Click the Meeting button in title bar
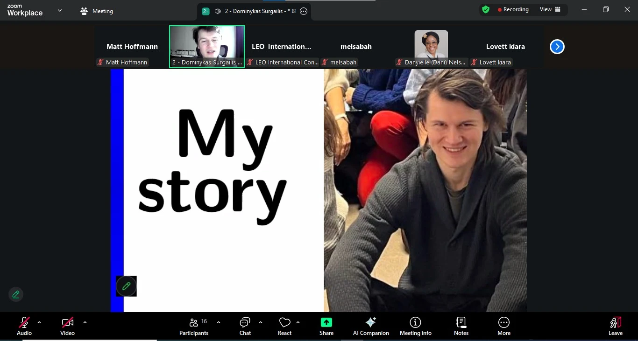The width and height of the screenshot is (638, 341). click(x=97, y=11)
